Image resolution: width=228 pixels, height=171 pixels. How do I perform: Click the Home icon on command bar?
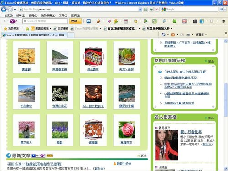(x=164, y=35)
